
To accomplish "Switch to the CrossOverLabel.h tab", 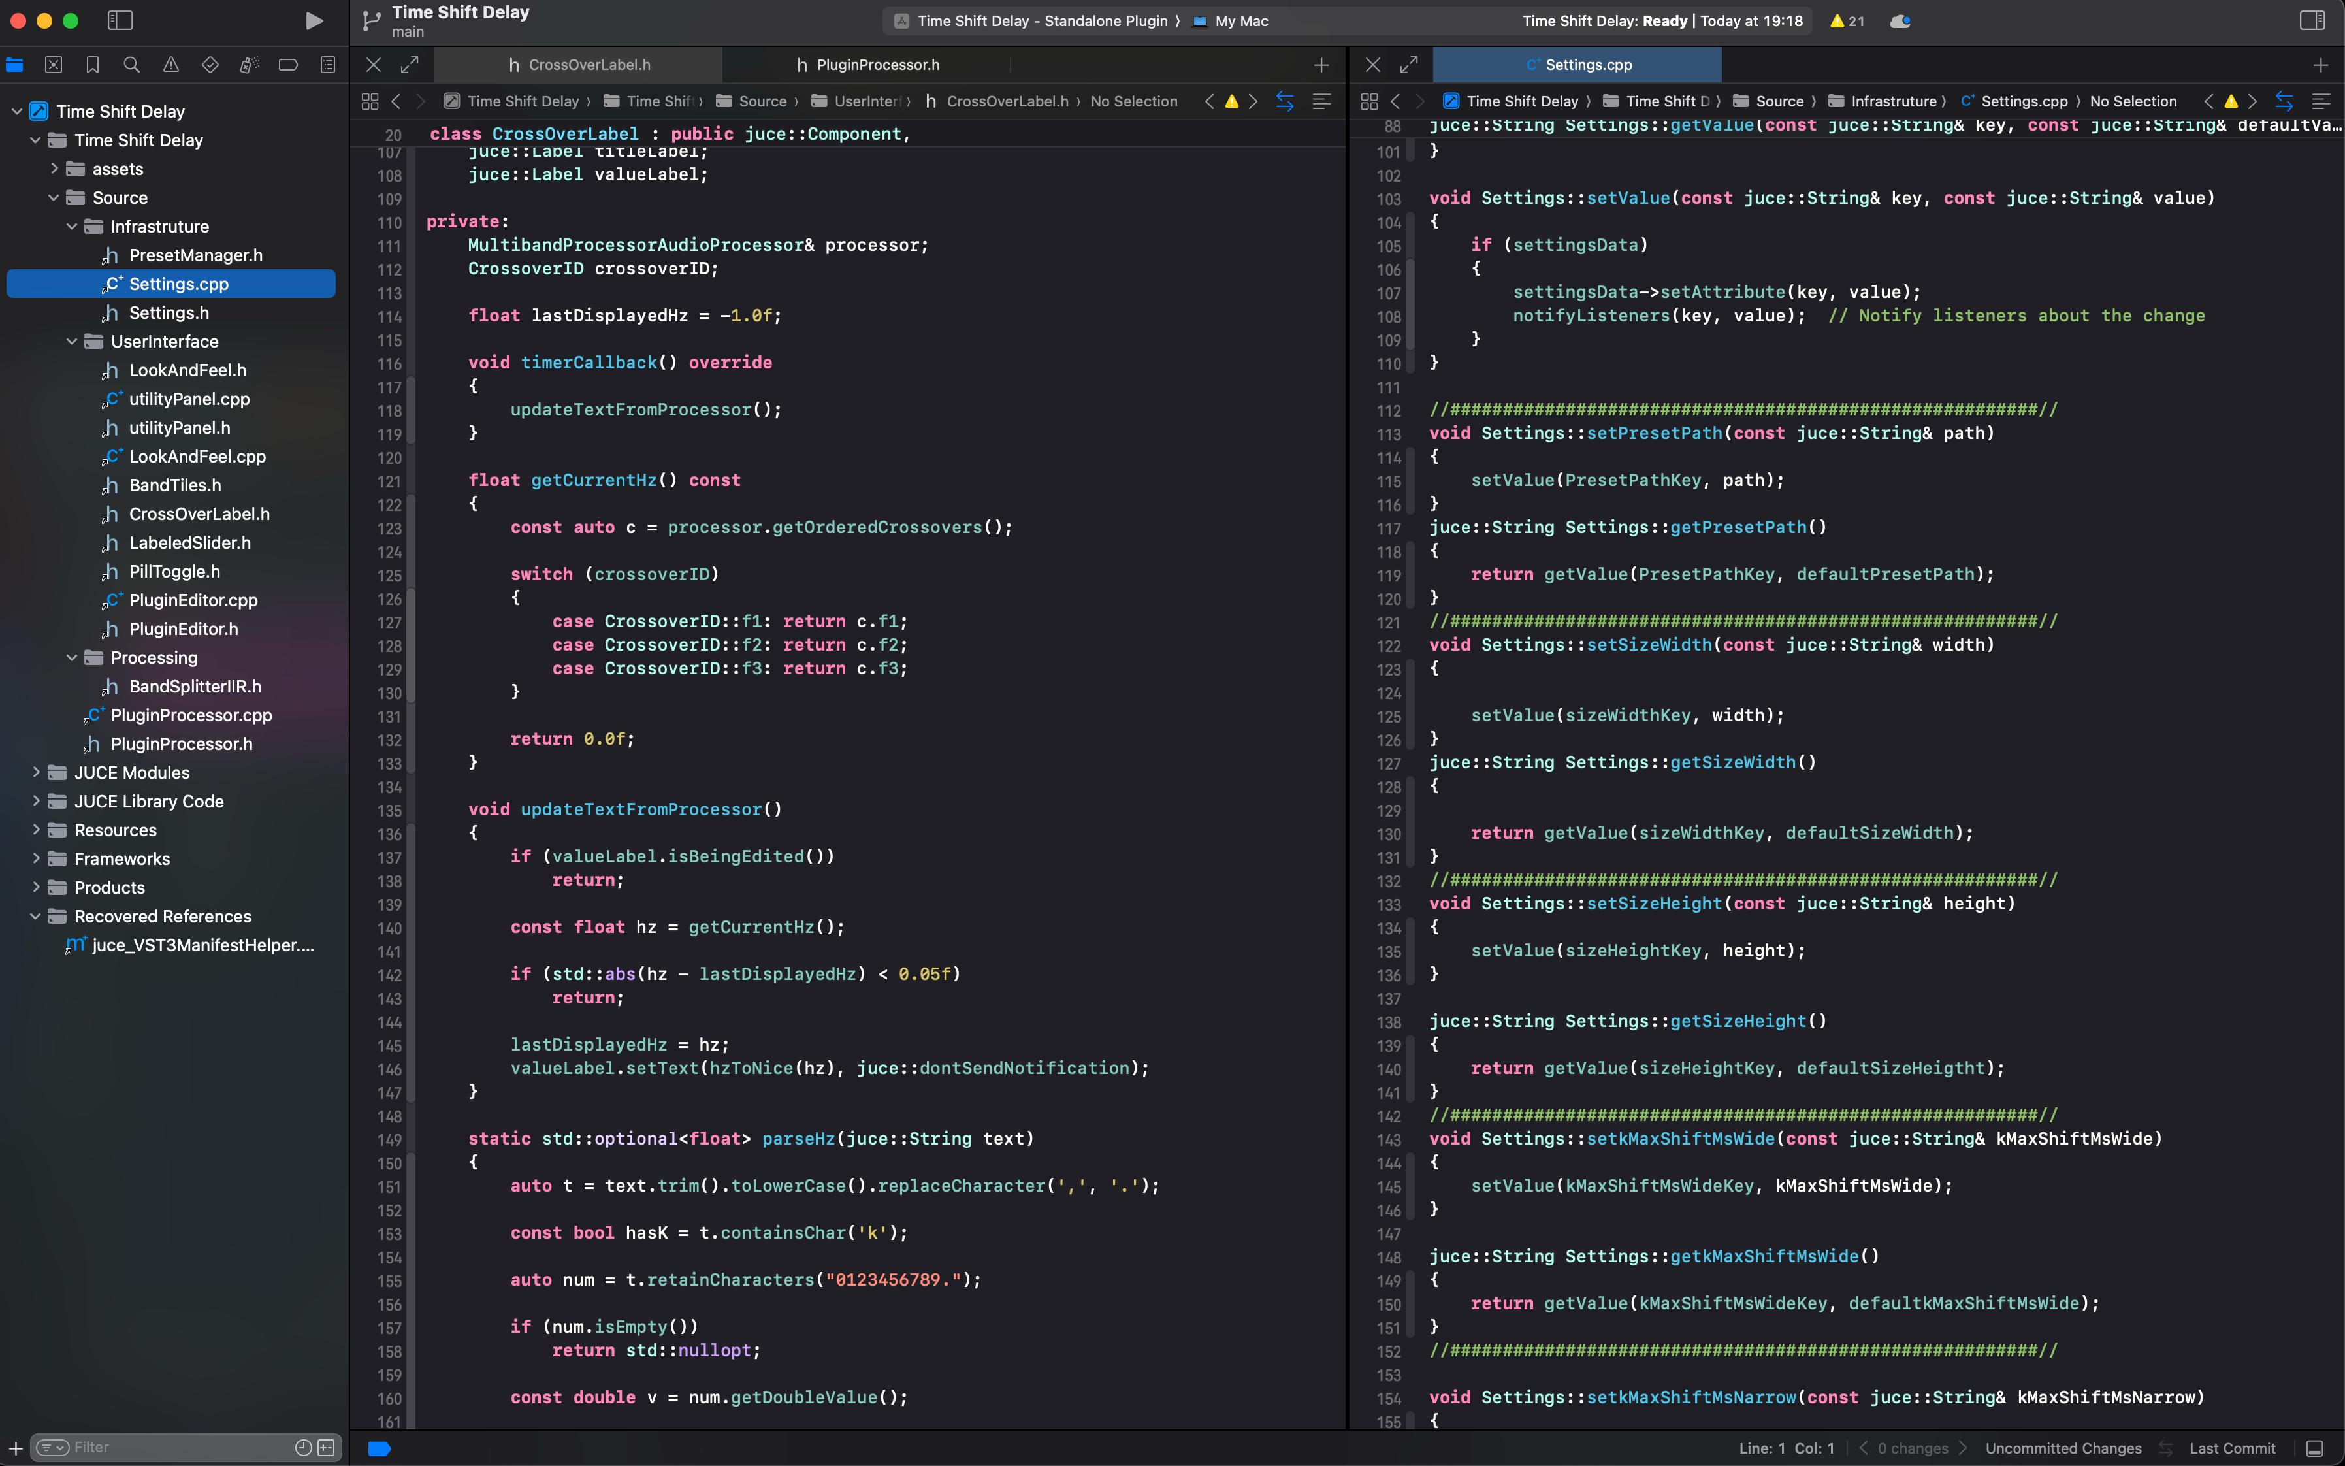I will [579, 65].
